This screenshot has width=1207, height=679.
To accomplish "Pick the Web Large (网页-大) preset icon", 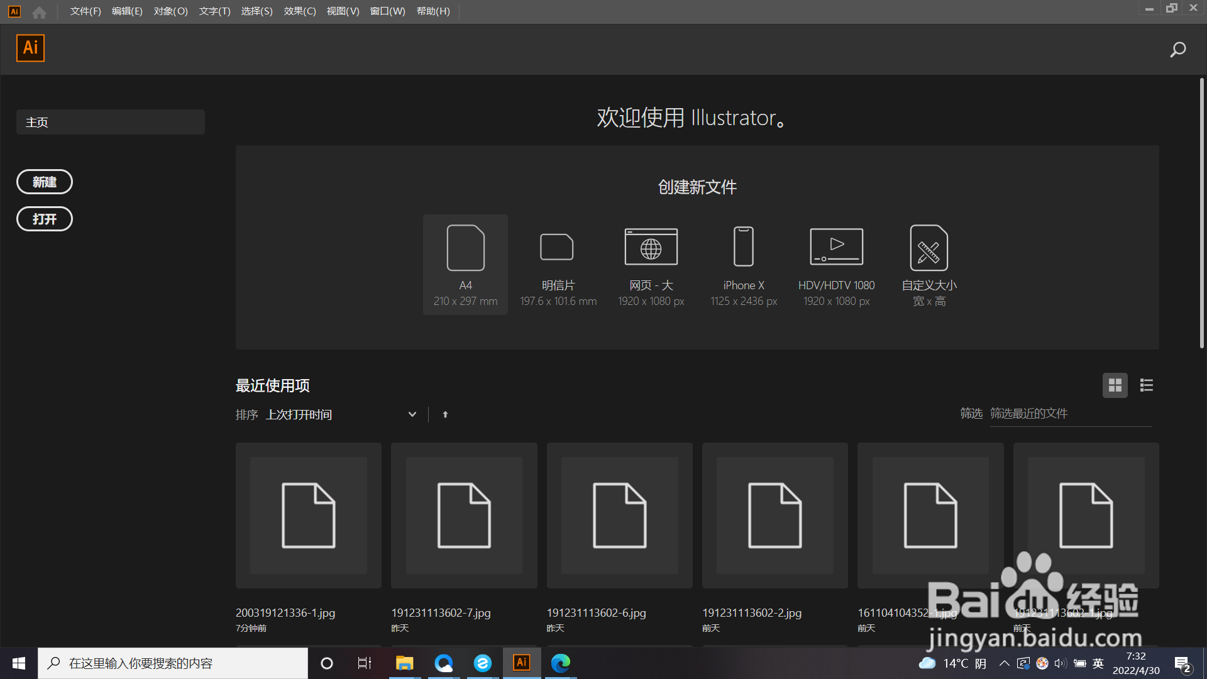I will (651, 247).
